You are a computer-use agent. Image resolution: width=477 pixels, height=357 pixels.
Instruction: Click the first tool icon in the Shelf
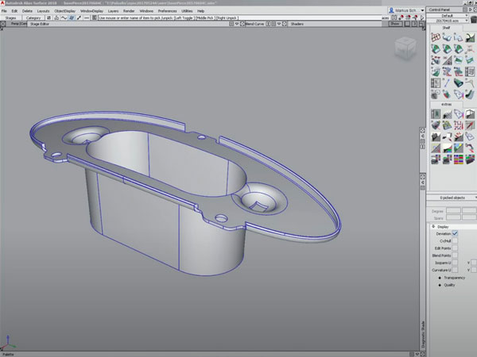436,38
